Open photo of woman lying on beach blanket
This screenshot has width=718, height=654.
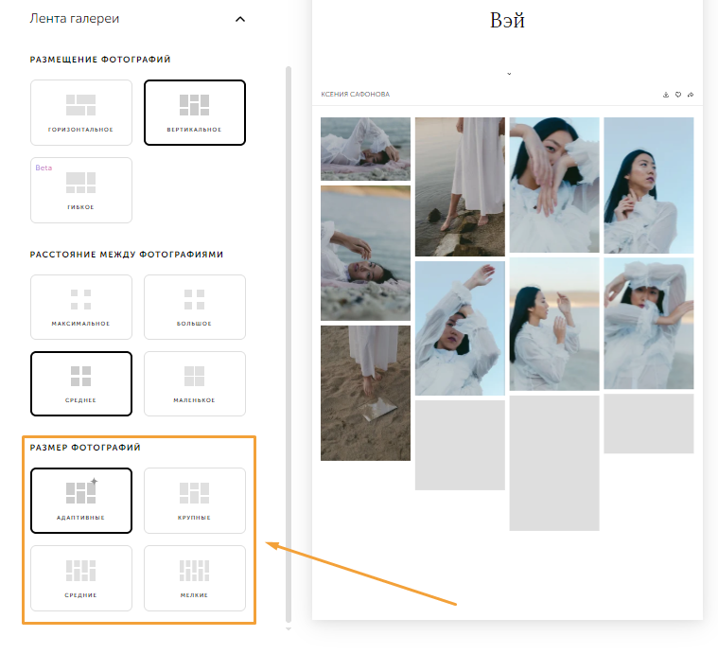[x=365, y=149]
